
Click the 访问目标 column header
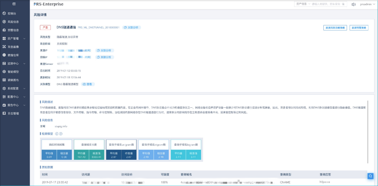click(127, 175)
